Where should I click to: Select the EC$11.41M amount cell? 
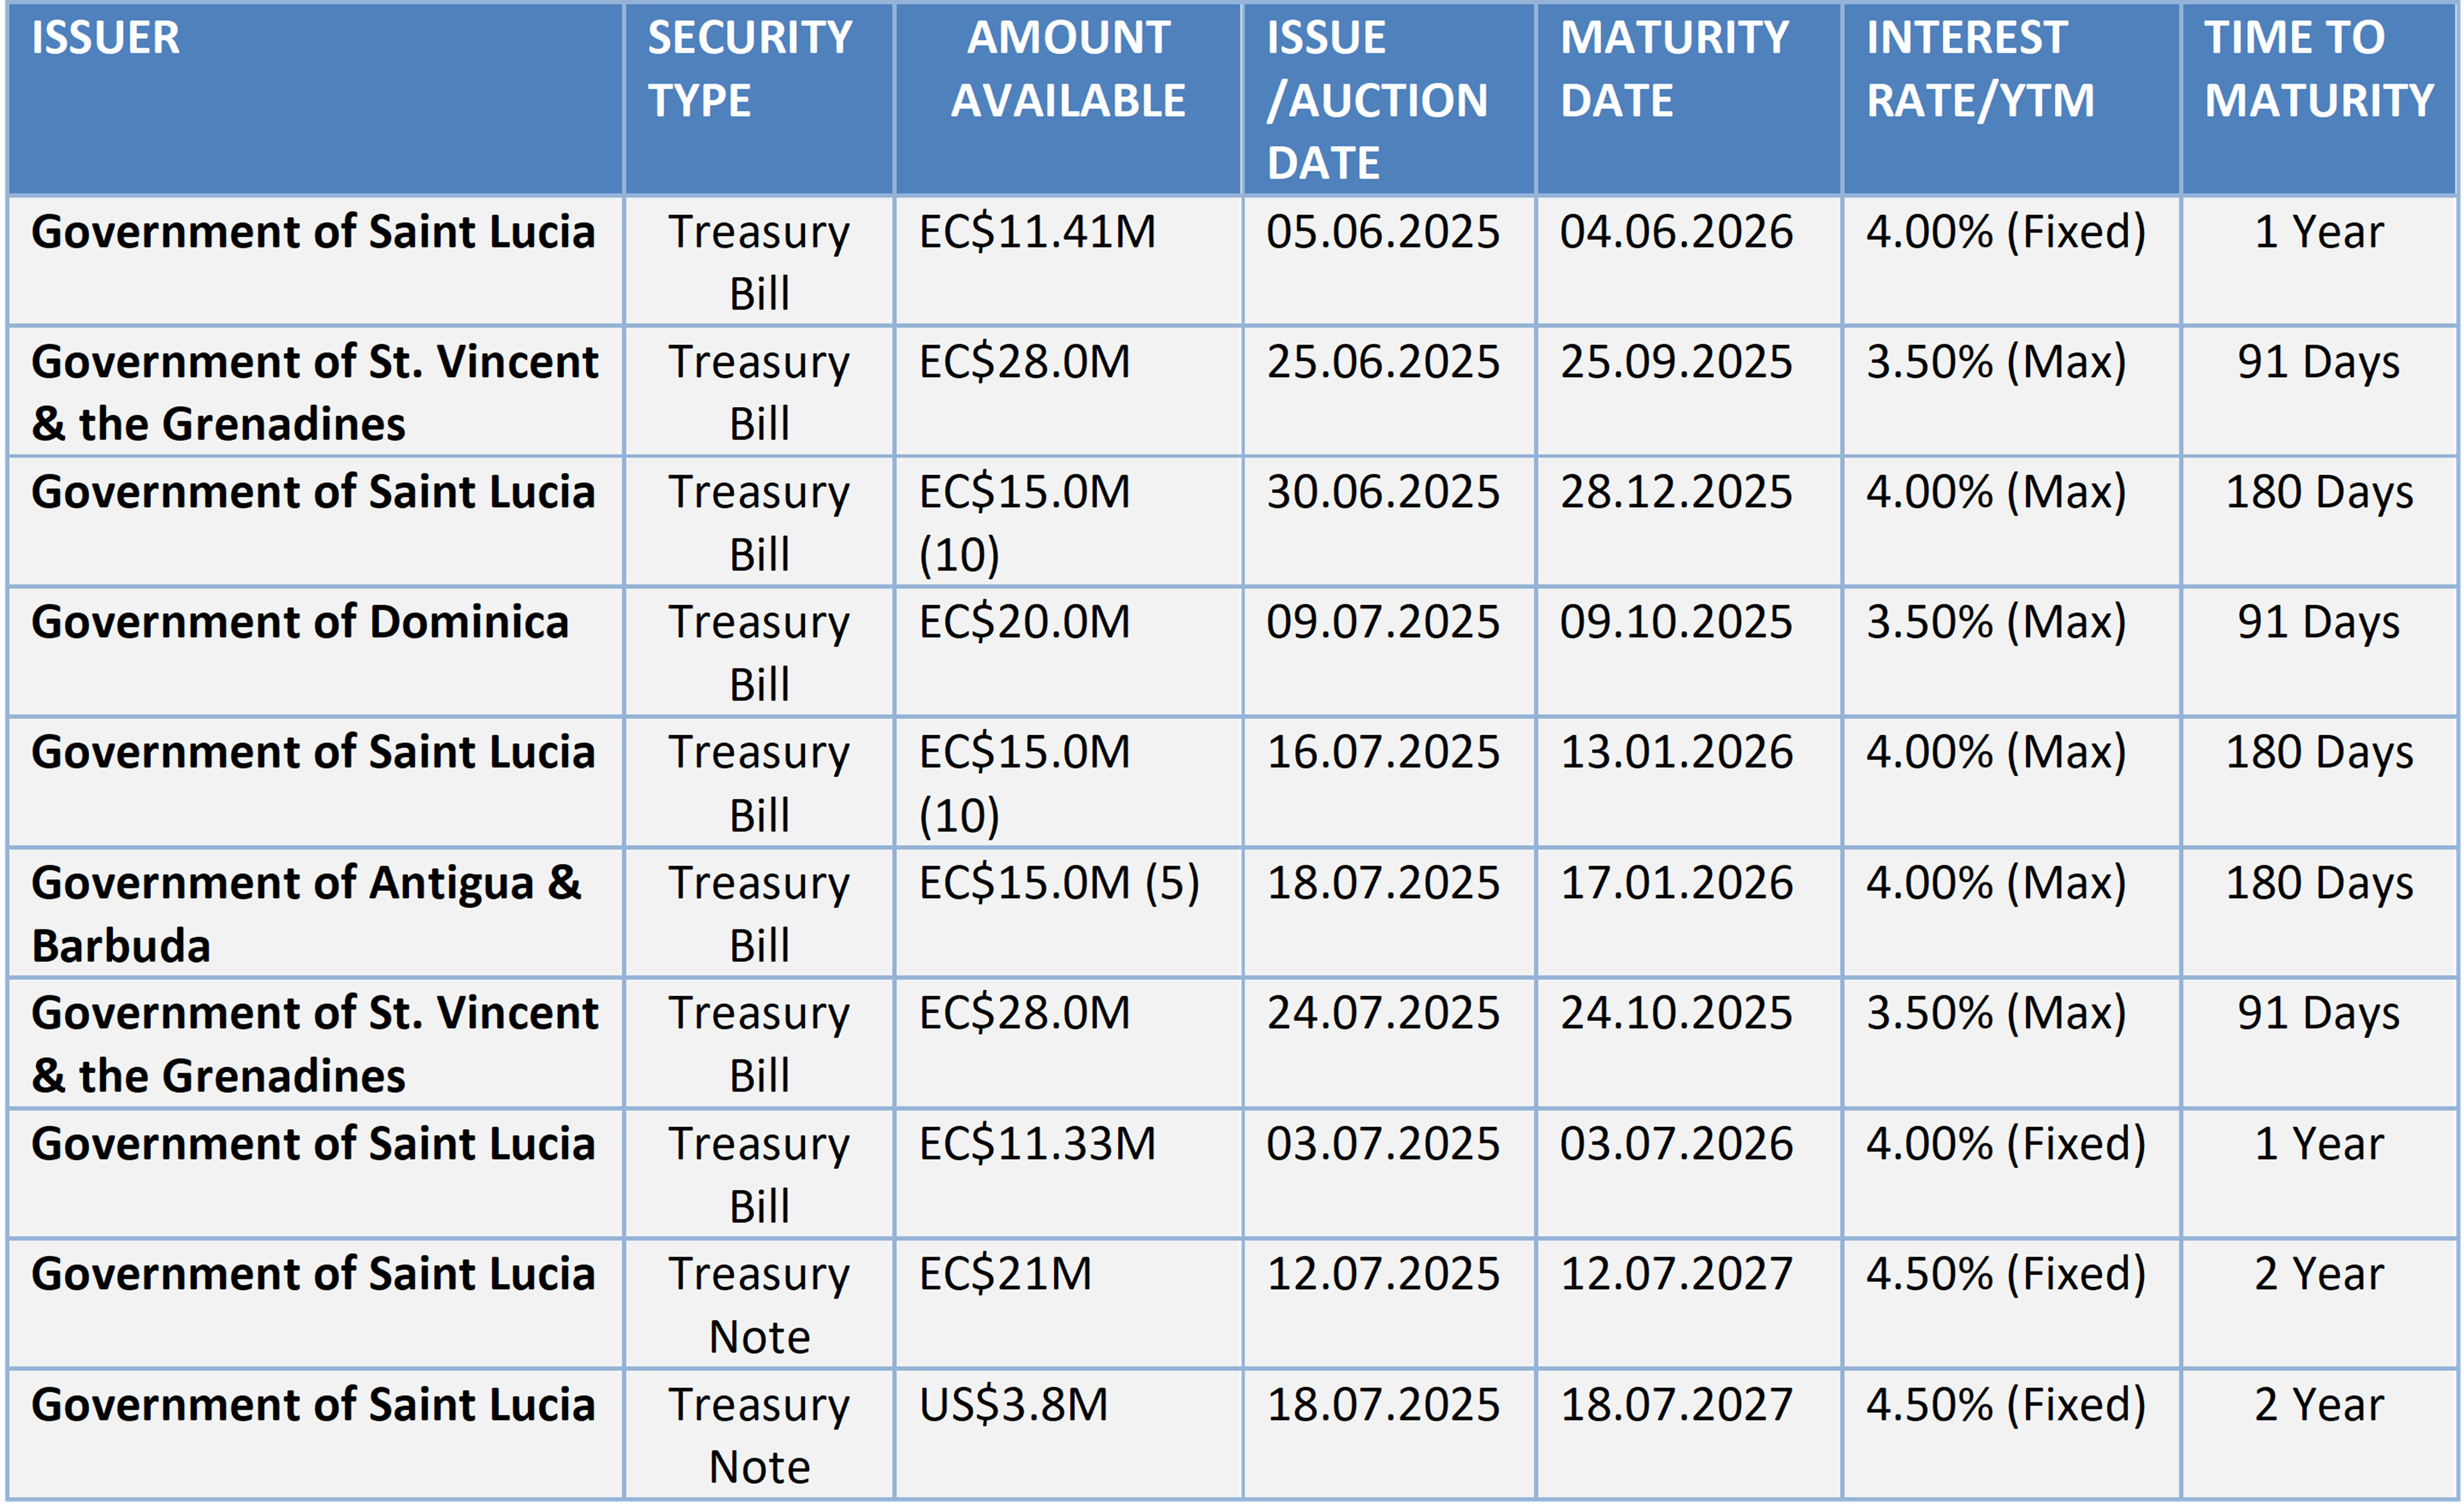[x=1068, y=261]
